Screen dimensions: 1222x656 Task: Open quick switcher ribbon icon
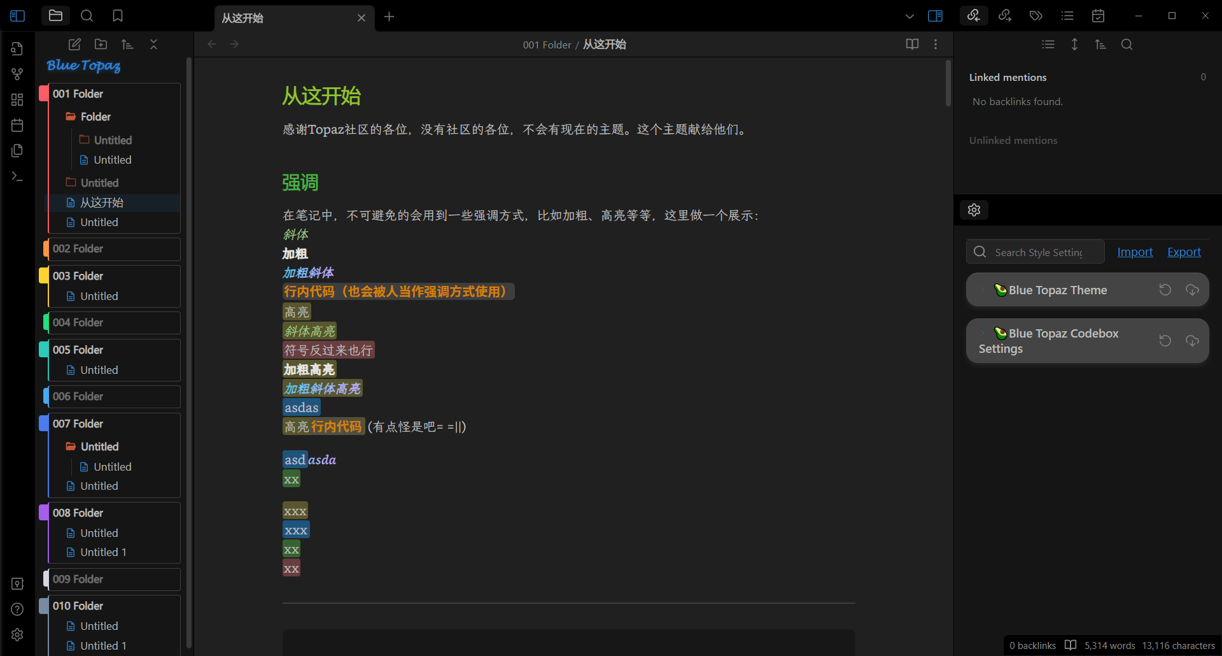coord(17,48)
